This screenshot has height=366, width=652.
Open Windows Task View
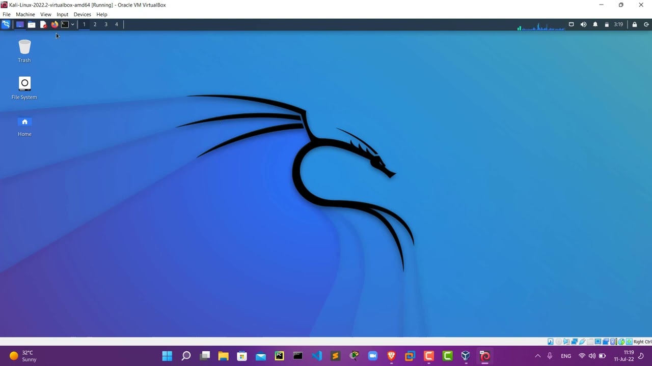pyautogui.click(x=205, y=356)
